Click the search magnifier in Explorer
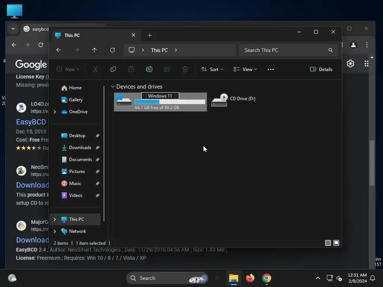 pos(331,50)
